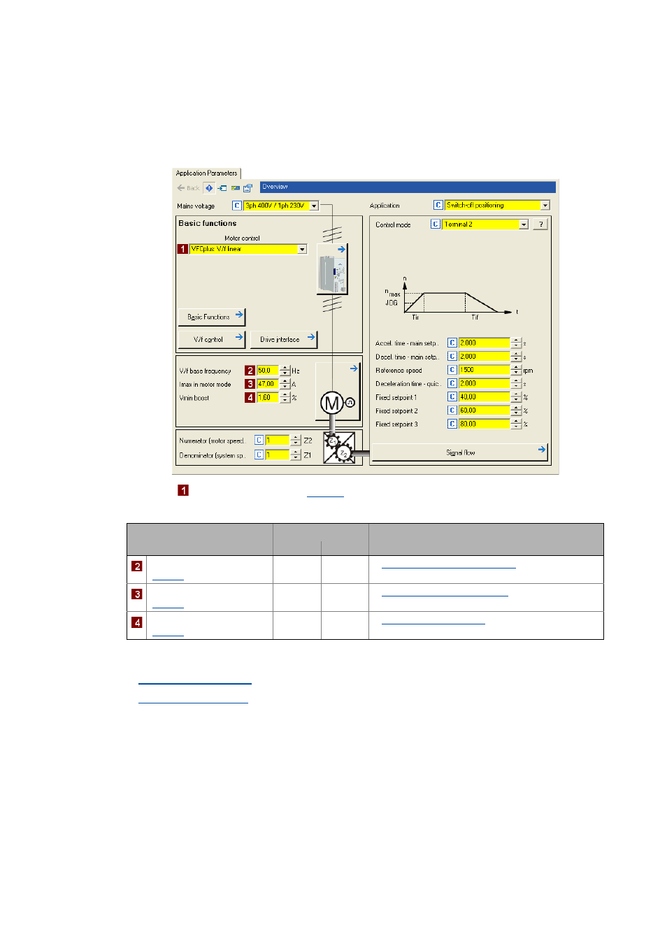
Task: Adjust the Reference speed spinner
Action: click(x=517, y=370)
